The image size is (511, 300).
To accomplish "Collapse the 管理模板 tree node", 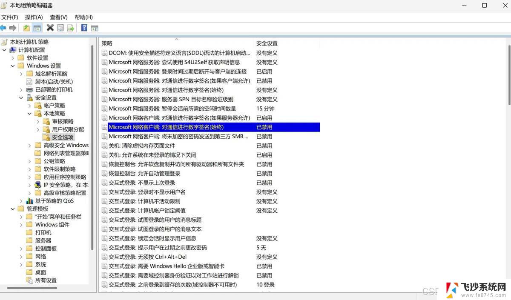I will click(13, 209).
